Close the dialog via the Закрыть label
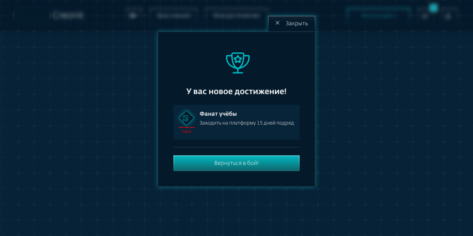The image size is (473, 236). tap(297, 24)
